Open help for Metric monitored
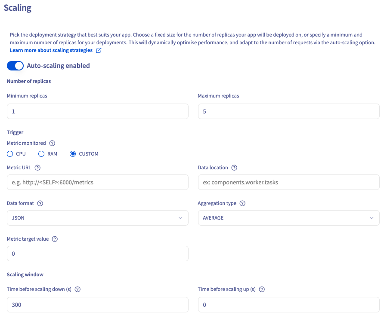Viewport: 384px width, 318px height. [x=52, y=143]
